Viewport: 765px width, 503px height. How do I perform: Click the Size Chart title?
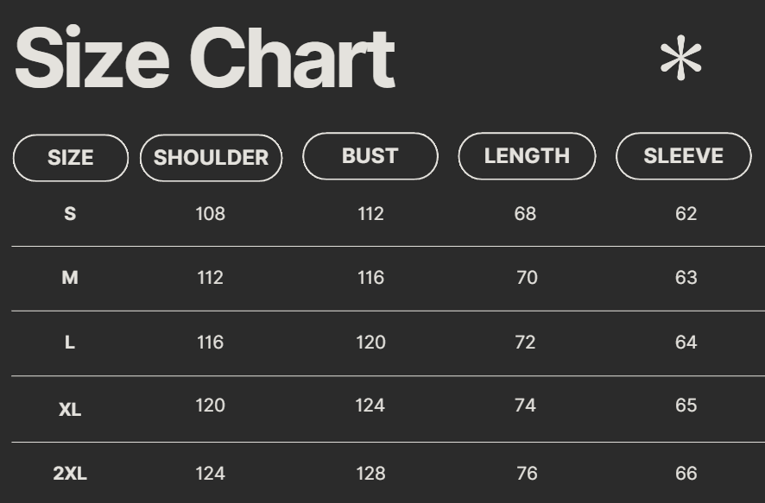coord(205,59)
